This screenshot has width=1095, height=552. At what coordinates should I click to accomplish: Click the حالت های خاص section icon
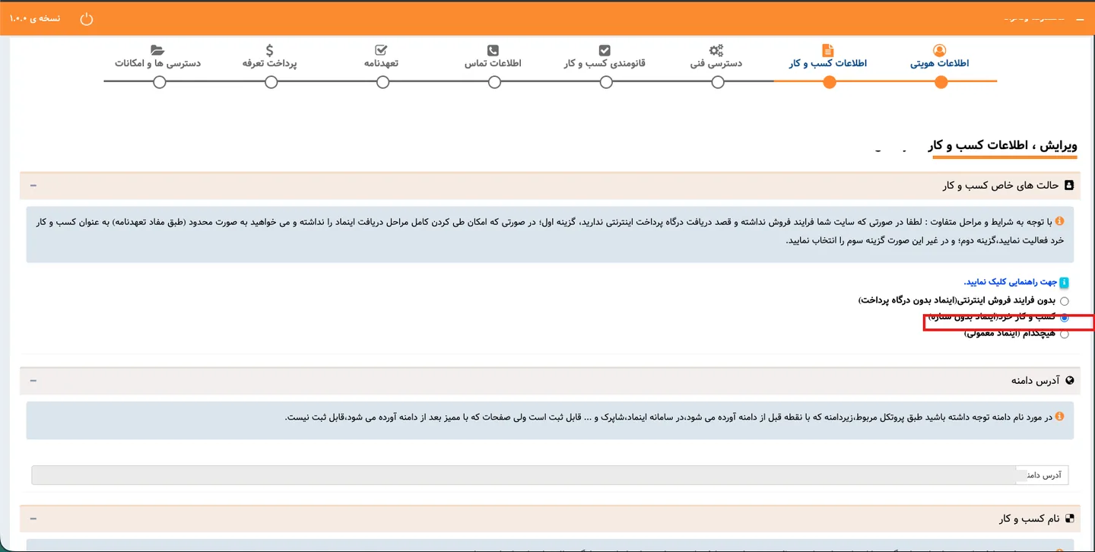click(1069, 186)
